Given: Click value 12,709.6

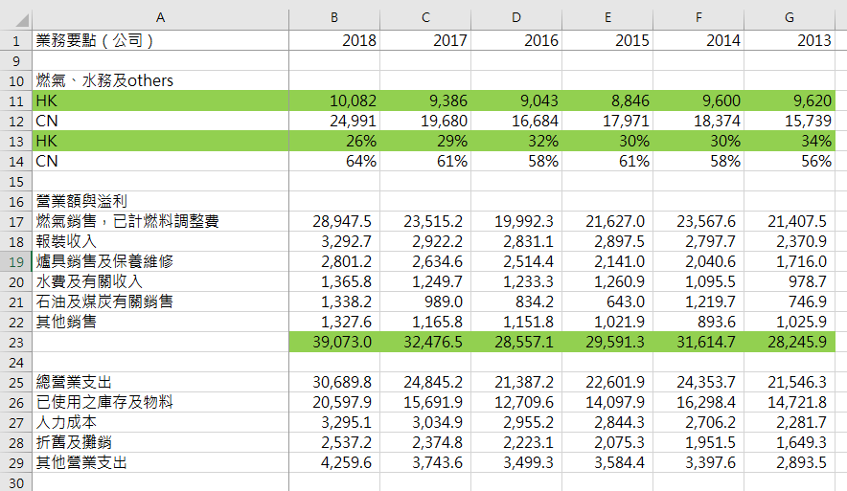Looking at the screenshot, I should click(516, 403).
